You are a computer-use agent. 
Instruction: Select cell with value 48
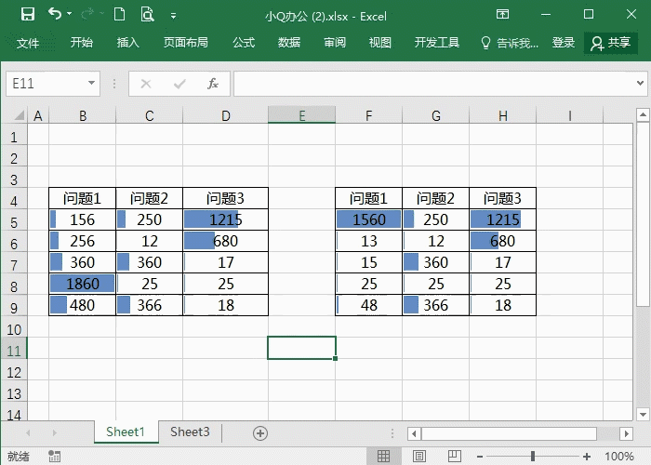click(368, 305)
